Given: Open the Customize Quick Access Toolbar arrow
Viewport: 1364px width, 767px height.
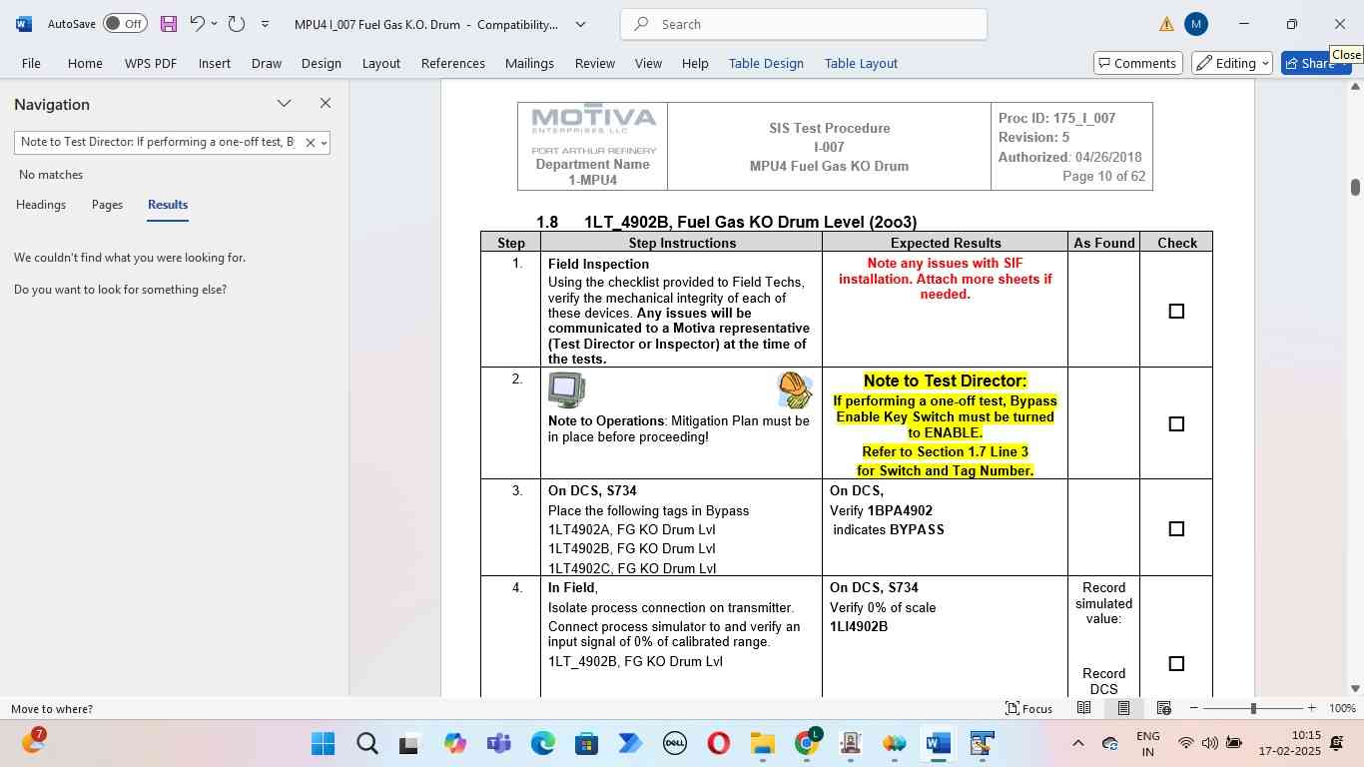Looking at the screenshot, I should (x=265, y=24).
